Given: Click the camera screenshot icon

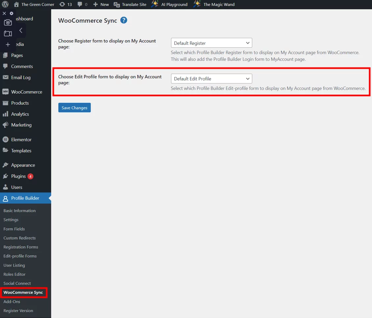Looking at the screenshot, I should 8,23.
